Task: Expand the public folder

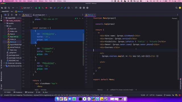Action: pos(5,23)
